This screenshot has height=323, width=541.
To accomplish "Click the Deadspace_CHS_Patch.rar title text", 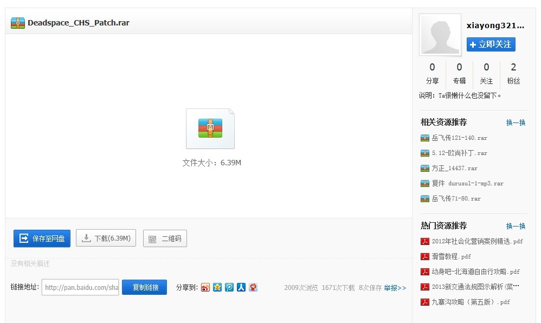I will tap(79, 23).
